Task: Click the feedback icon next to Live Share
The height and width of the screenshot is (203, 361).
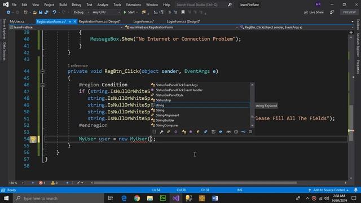Action: [x=332, y=12]
